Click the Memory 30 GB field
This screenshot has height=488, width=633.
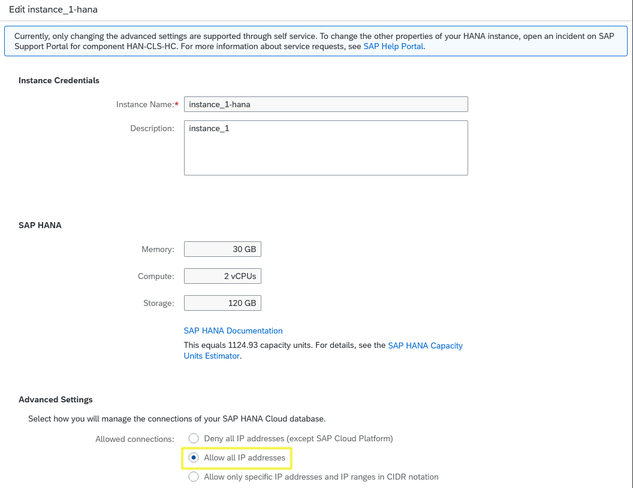pos(222,249)
